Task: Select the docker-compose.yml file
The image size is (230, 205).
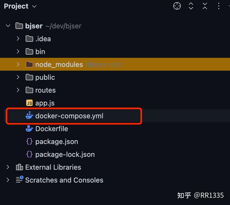Action: [69, 116]
